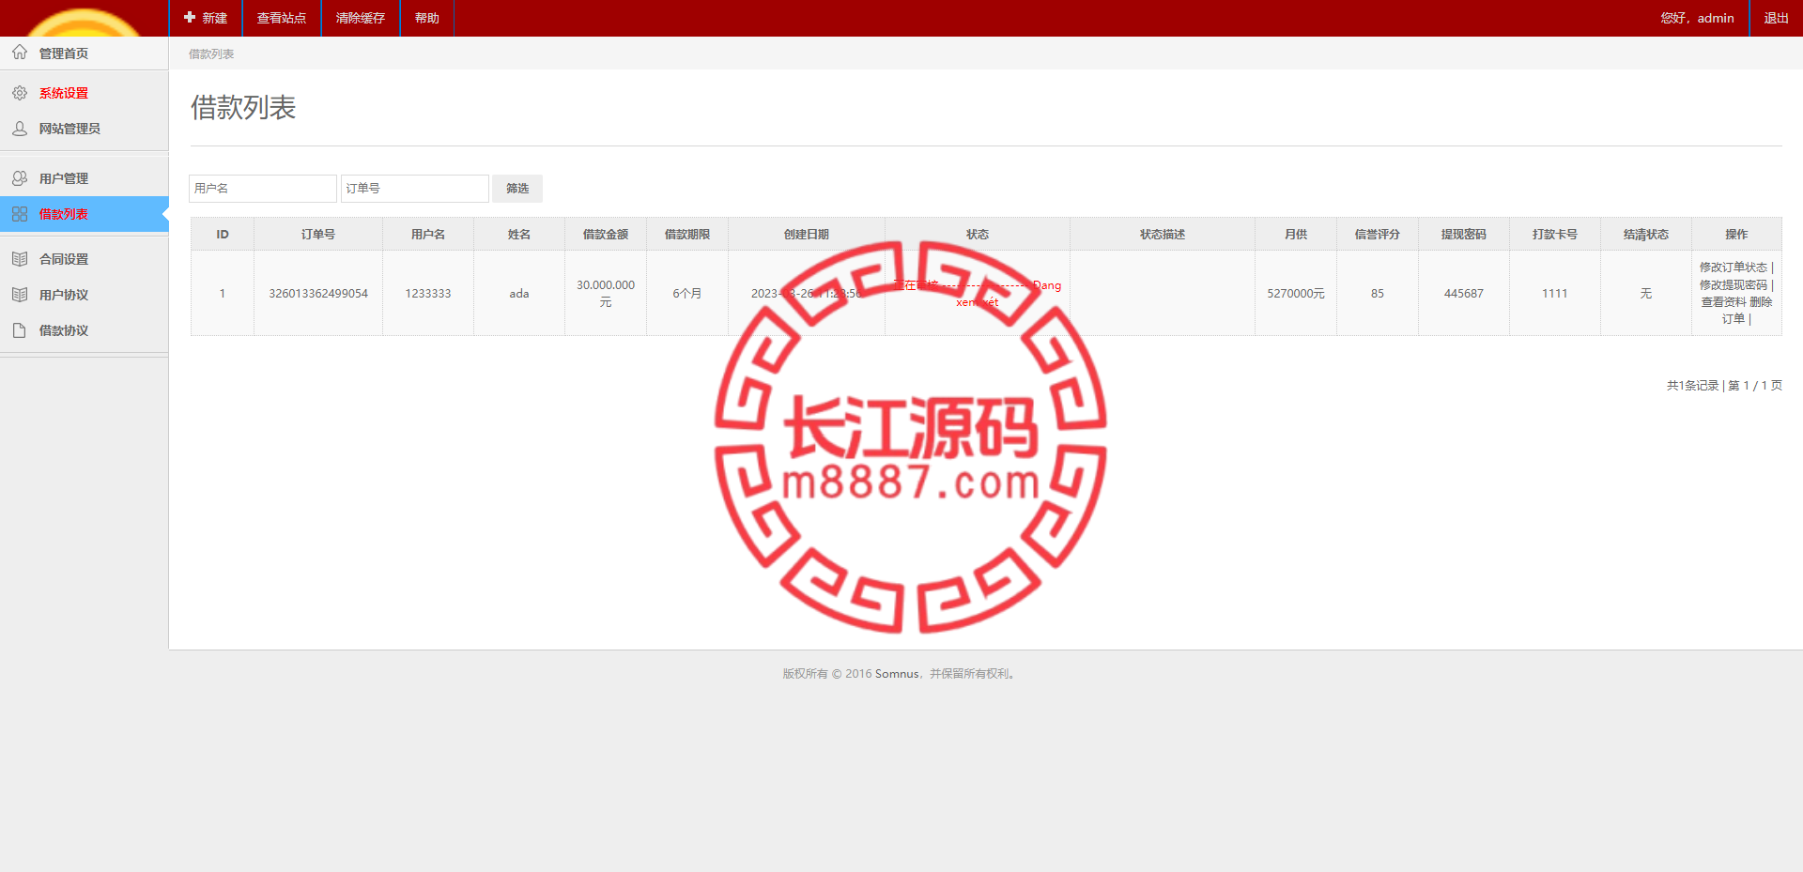The image size is (1803, 872).
Task: Click the 订单号 filter input field
Action: click(x=415, y=189)
